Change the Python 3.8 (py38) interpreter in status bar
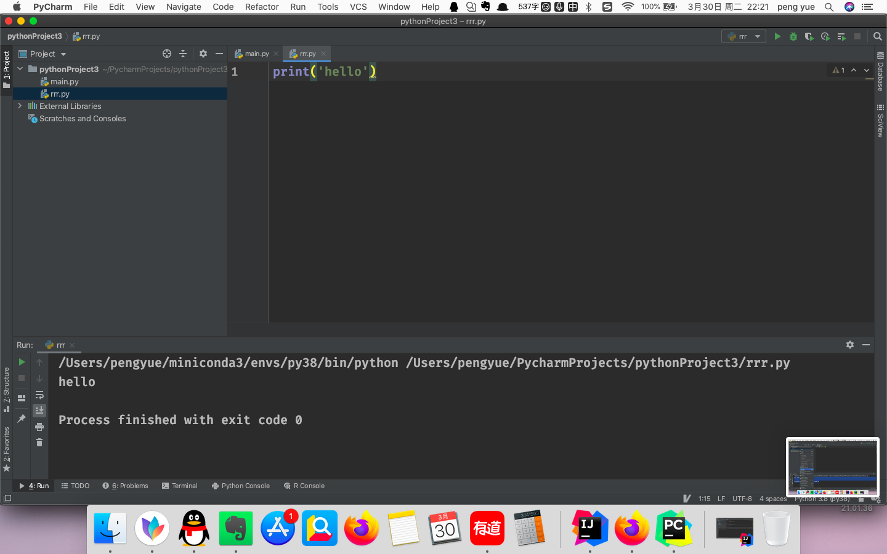Screen dimensions: 887x554 coord(814,499)
